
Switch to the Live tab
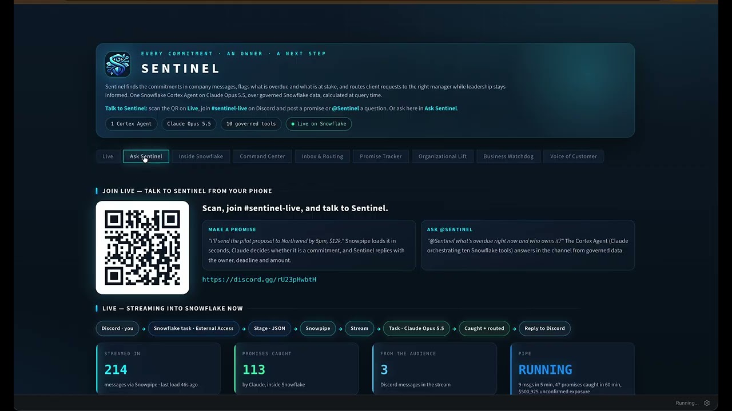click(108, 156)
